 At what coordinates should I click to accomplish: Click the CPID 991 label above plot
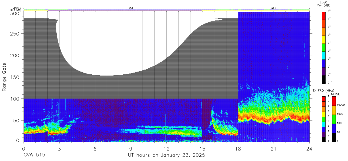pyautogui.click(x=273, y=9)
